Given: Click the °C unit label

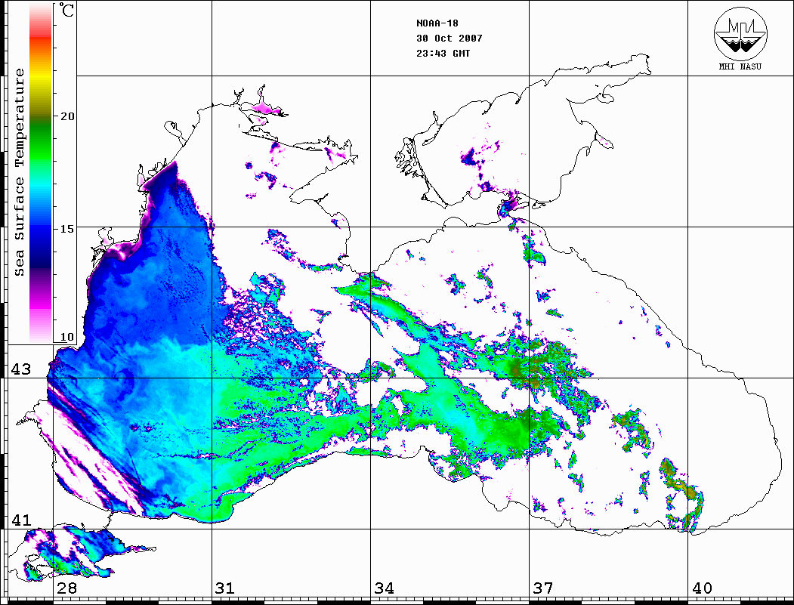Looking at the screenshot, I should pos(66,10).
